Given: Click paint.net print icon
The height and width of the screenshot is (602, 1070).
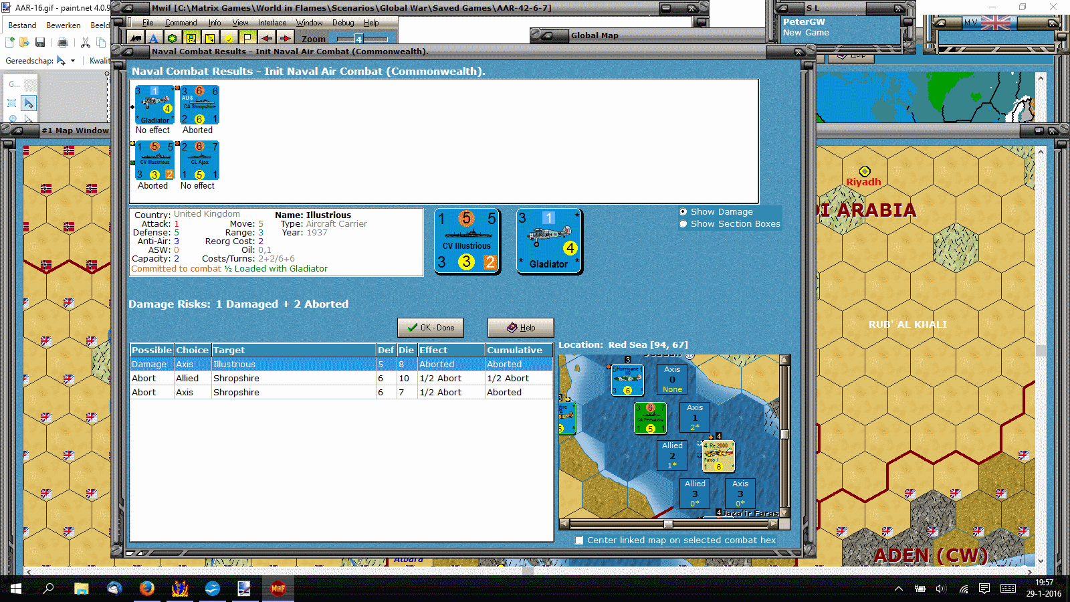Looking at the screenshot, I should pyautogui.click(x=63, y=42).
